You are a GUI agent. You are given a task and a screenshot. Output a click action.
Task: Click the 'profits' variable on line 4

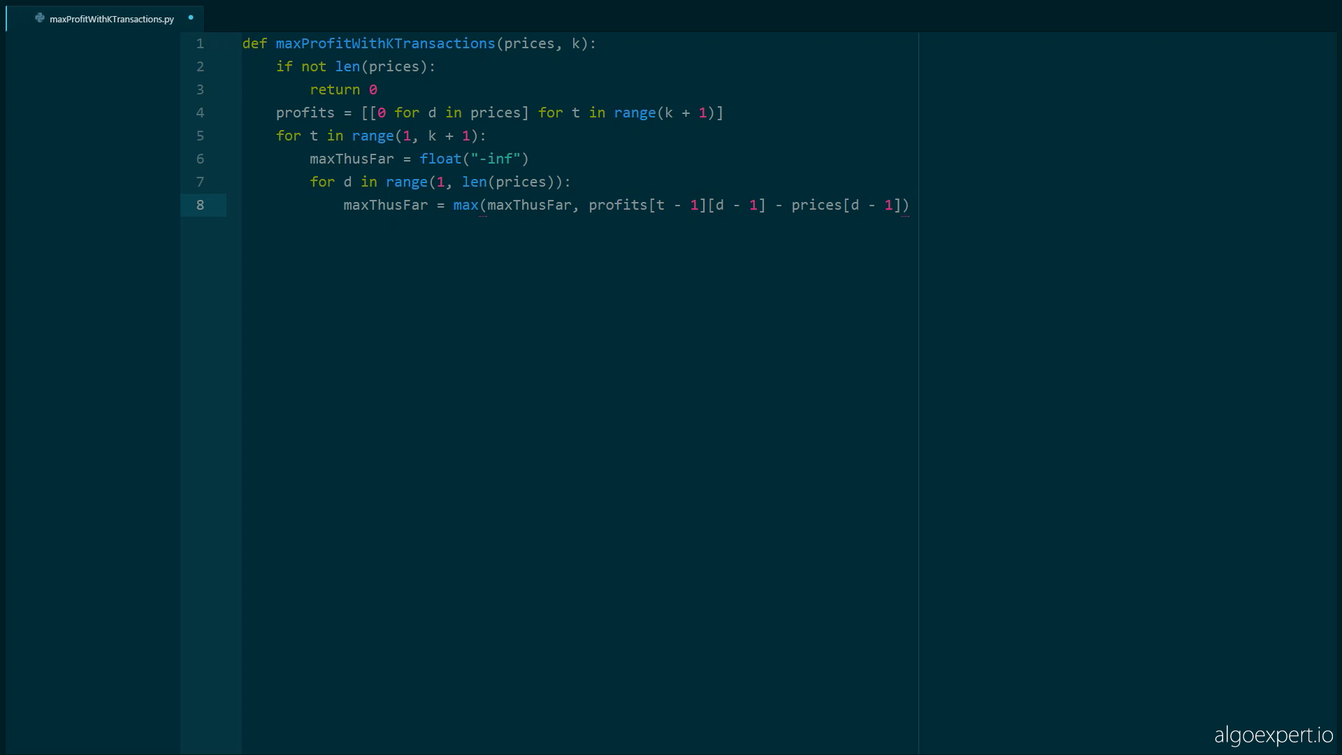(305, 113)
